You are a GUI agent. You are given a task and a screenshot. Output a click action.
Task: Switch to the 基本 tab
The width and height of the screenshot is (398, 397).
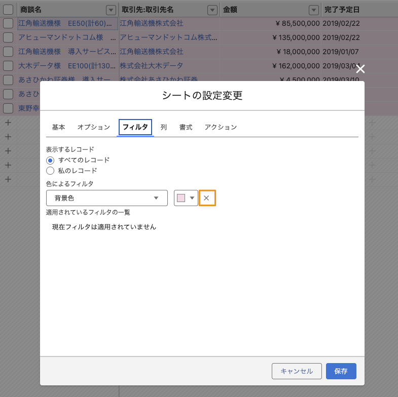pos(58,128)
